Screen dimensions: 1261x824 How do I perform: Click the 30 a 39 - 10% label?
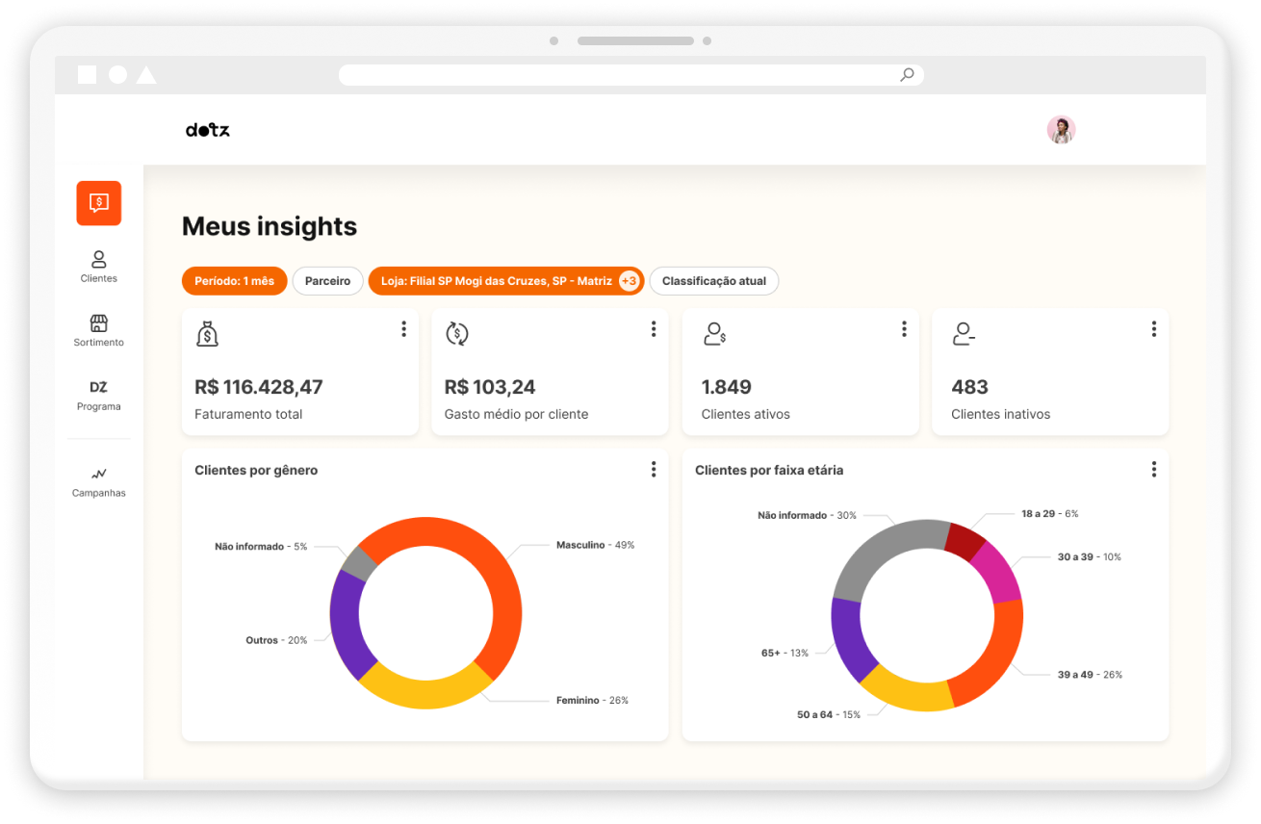1089,557
